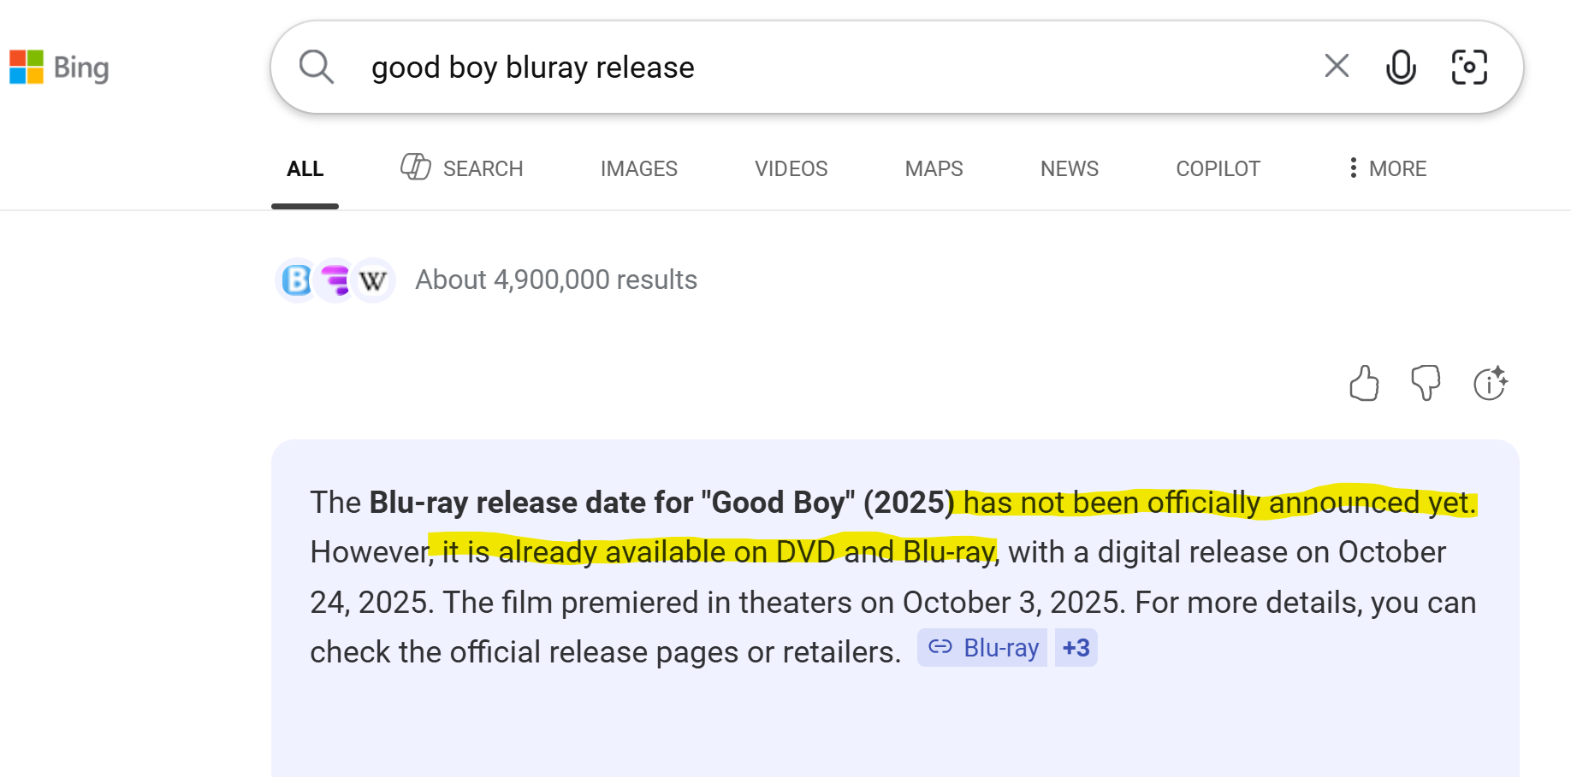Open visual search camera icon
This screenshot has height=777, width=1571.
click(x=1469, y=67)
